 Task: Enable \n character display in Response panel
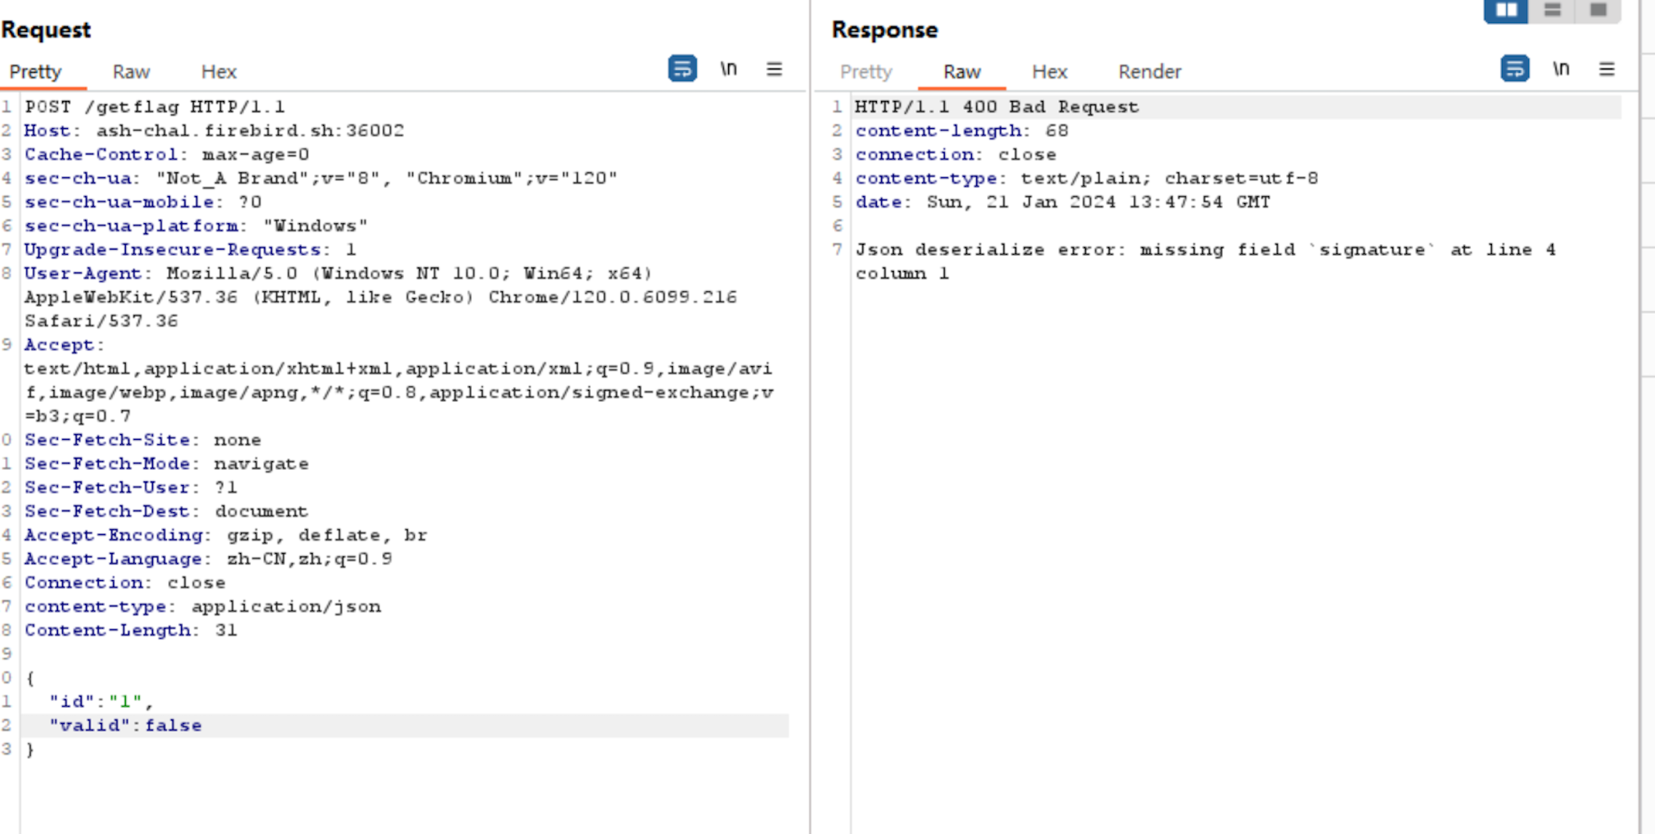coord(1561,69)
